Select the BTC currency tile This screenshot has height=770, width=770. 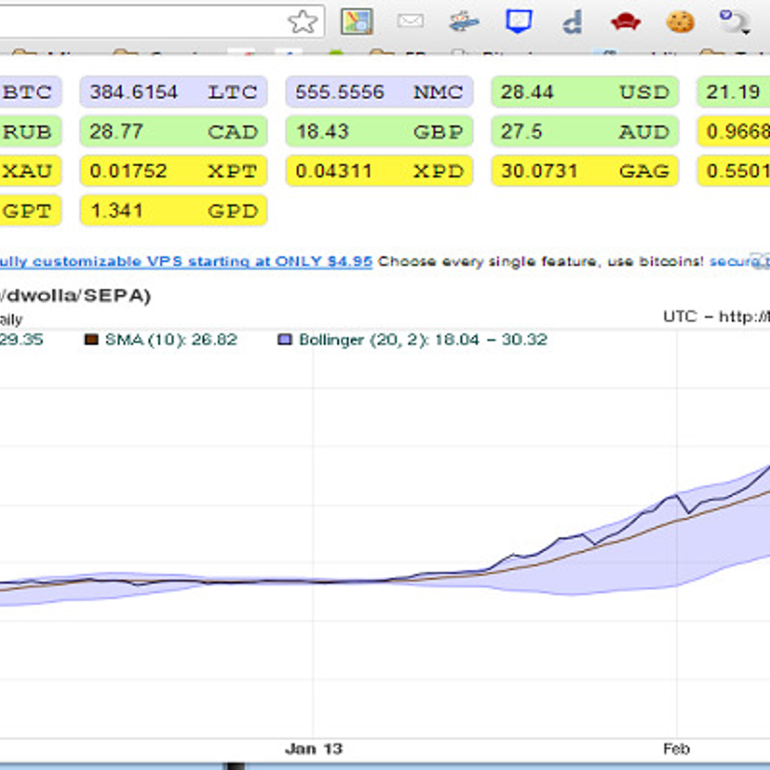click(30, 92)
